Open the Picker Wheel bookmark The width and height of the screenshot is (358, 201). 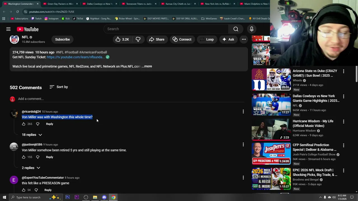pos(127,19)
